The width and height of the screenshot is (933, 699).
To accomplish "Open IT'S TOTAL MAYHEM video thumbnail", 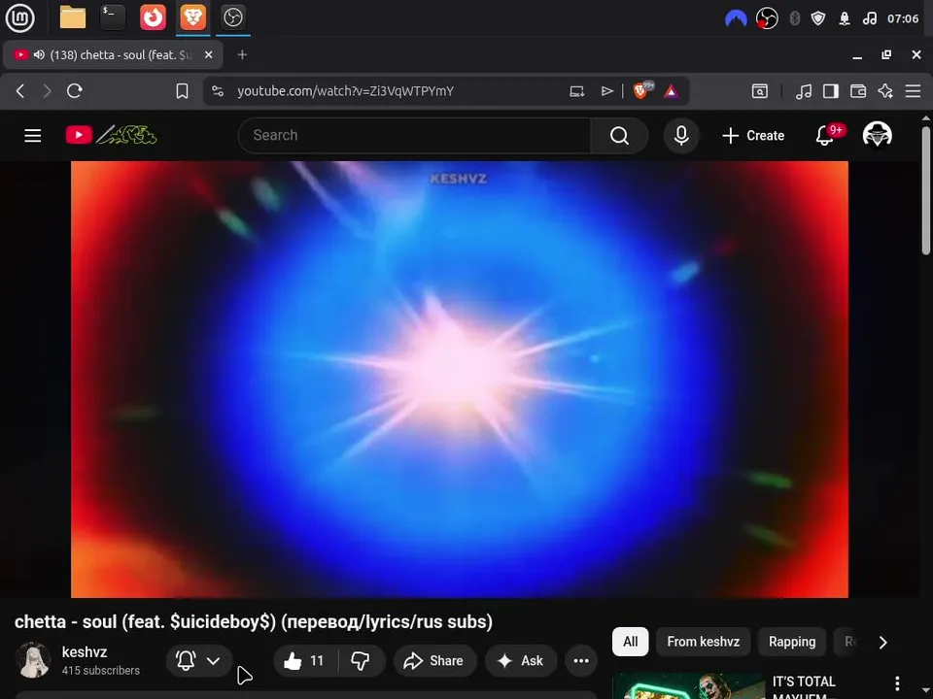I will click(688, 686).
